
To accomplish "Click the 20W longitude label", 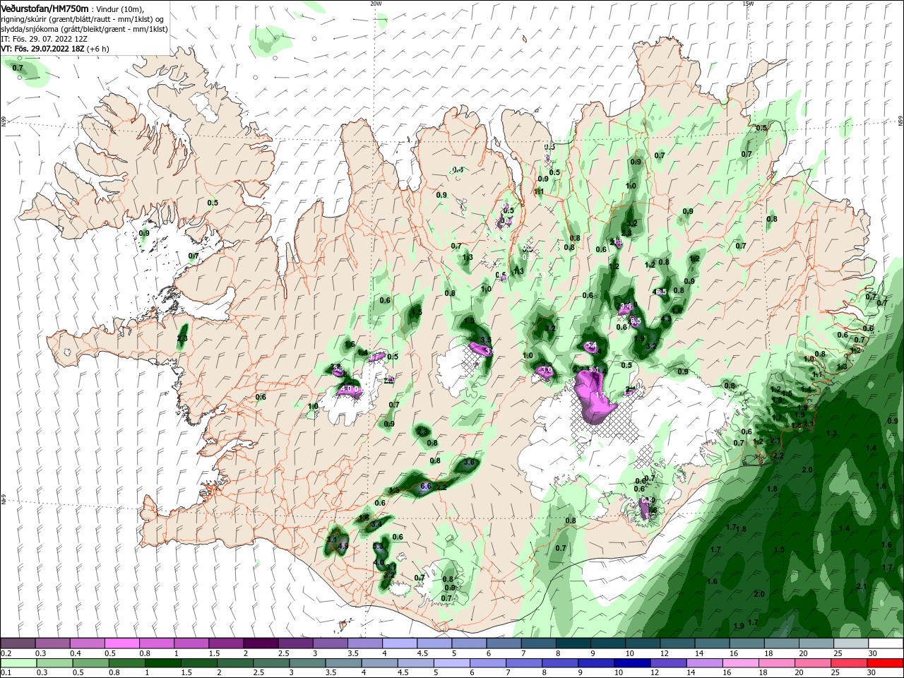I will pyautogui.click(x=376, y=3).
